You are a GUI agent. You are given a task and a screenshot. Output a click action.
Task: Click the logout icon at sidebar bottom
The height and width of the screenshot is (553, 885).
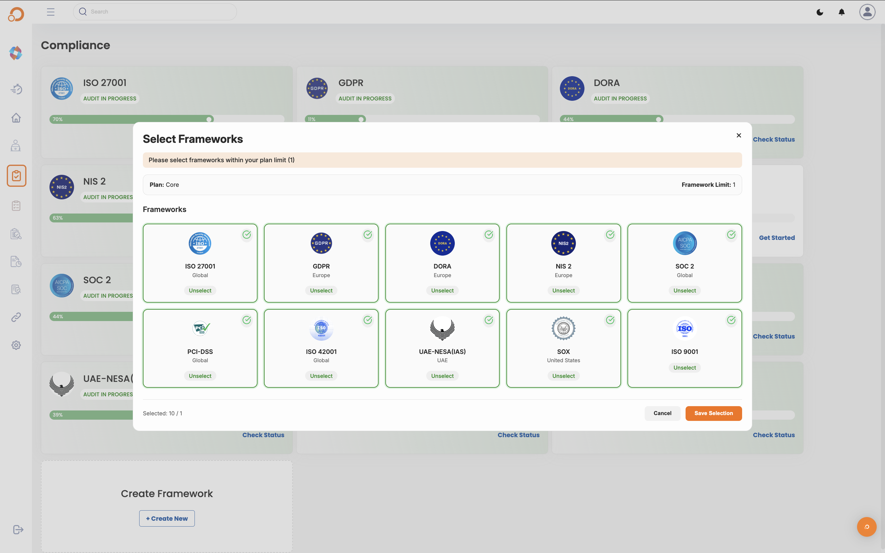click(18, 530)
